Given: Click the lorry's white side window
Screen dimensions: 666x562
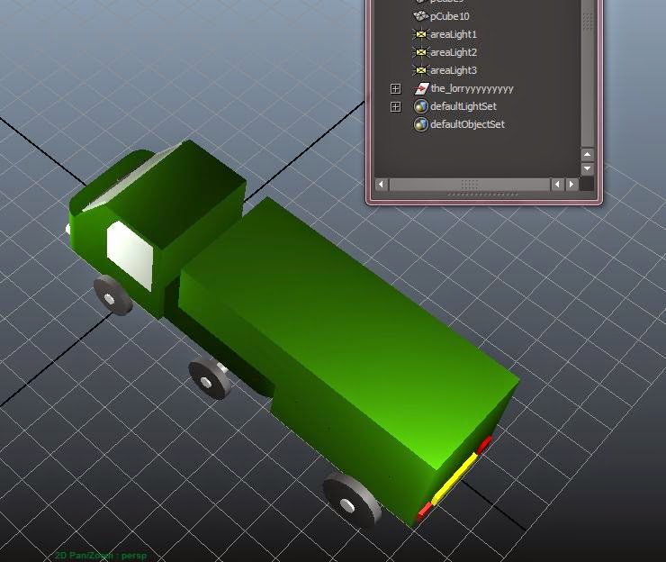Looking at the screenshot, I should click(130, 255).
